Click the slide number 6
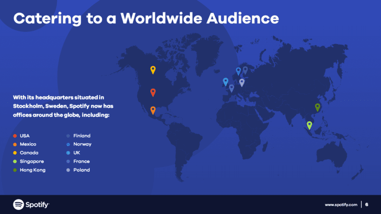Image resolution: width=381 pixels, height=214 pixels. 367,205
